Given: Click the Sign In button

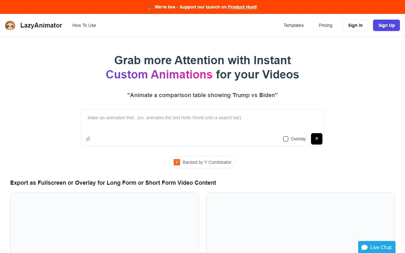Looking at the screenshot, I should 355,25.
